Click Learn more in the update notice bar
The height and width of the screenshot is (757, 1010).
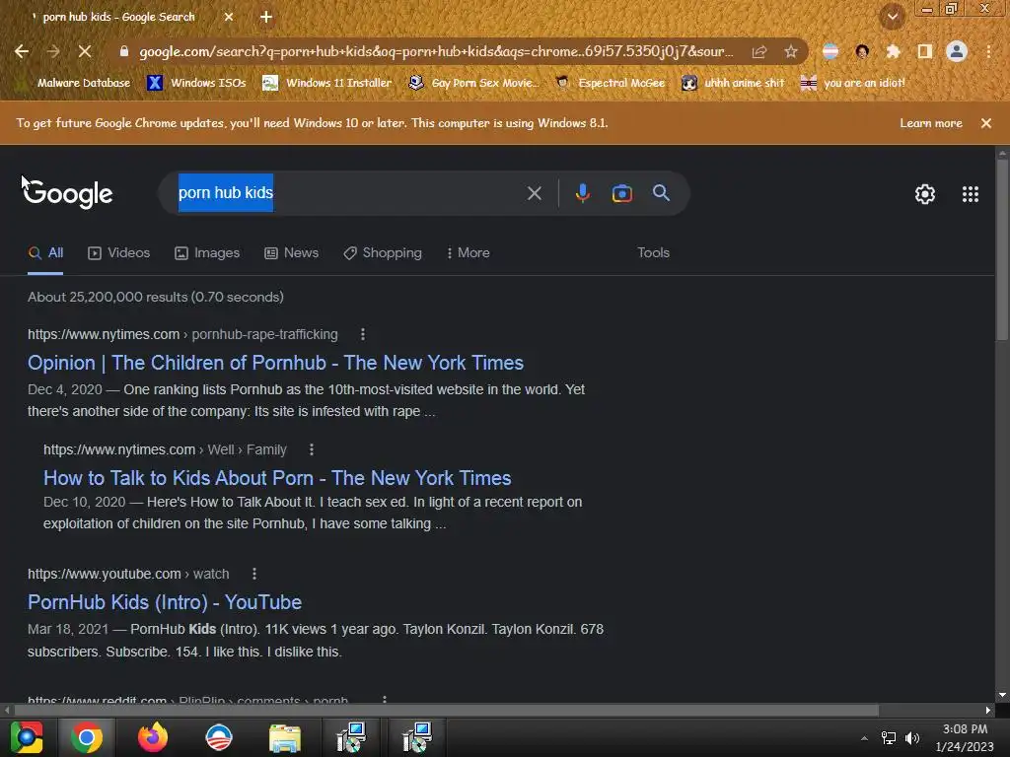tap(931, 123)
